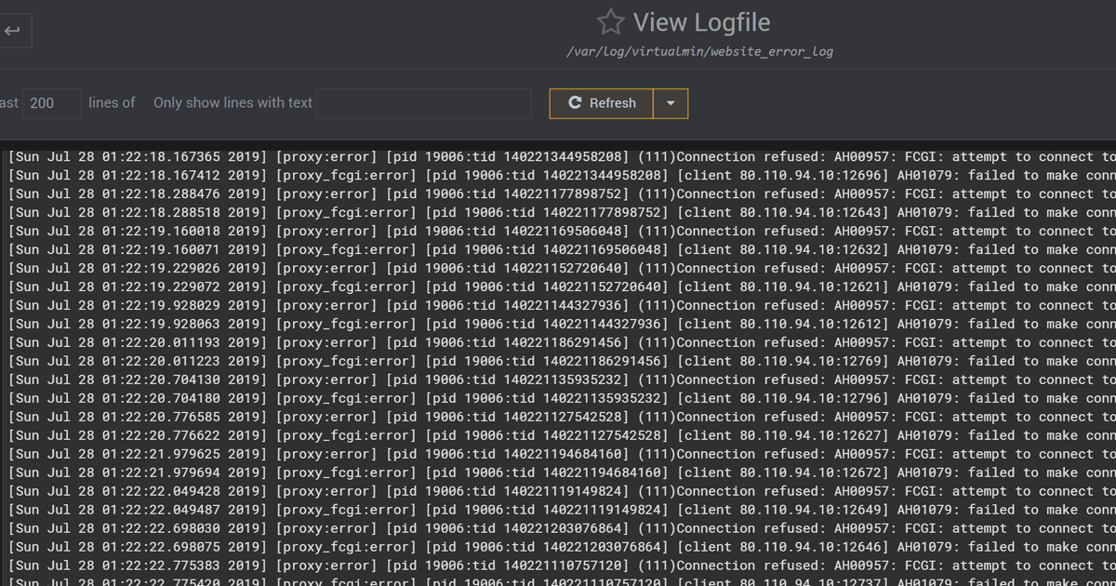Screen dimensions: 1116x586
Task: Click the Refresh button
Action: point(602,103)
